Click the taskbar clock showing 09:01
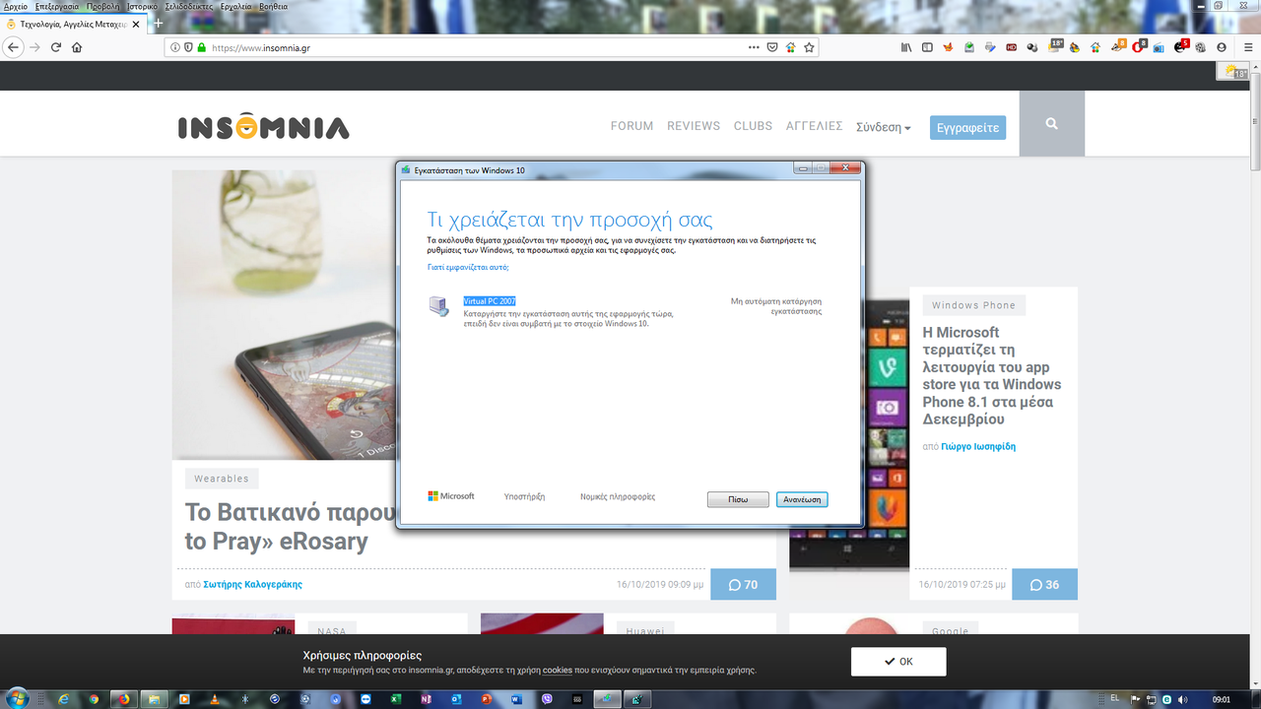The image size is (1261, 709). [x=1222, y=698]
